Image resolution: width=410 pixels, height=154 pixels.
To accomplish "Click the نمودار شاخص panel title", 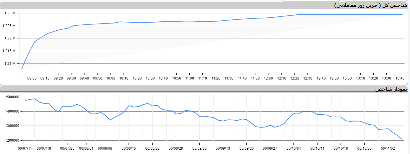I will [392, 90].
